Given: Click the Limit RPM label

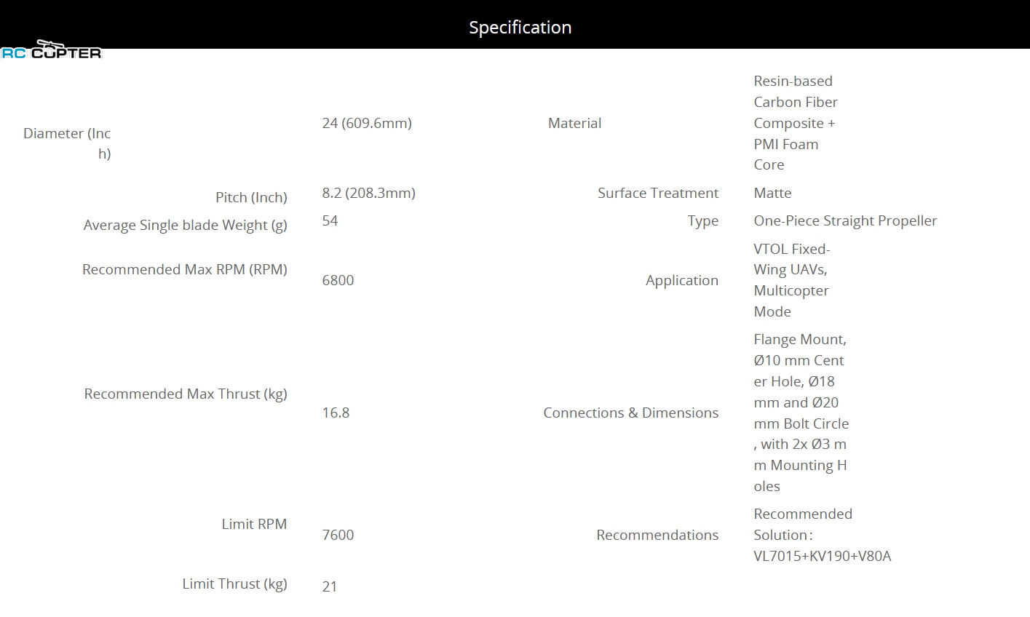Looking at the screenshot, I should (254, 524).
